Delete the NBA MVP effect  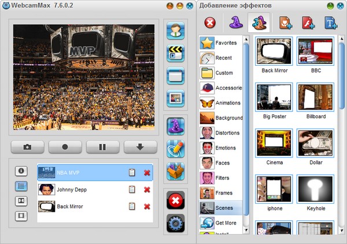147,172
